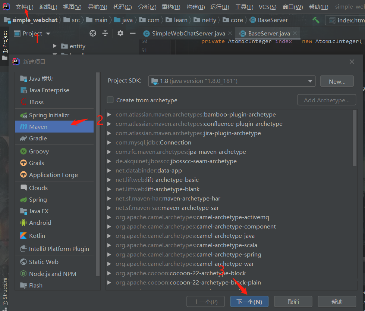This screenshot has width=365, height=311.
Task: Select Node.js and NPM type
Action: click(54, 274)
